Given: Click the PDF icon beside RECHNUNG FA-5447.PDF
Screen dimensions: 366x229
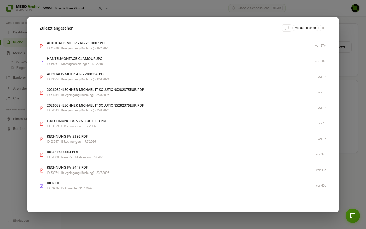Looking at the screenshot, I should coord(42,170).
